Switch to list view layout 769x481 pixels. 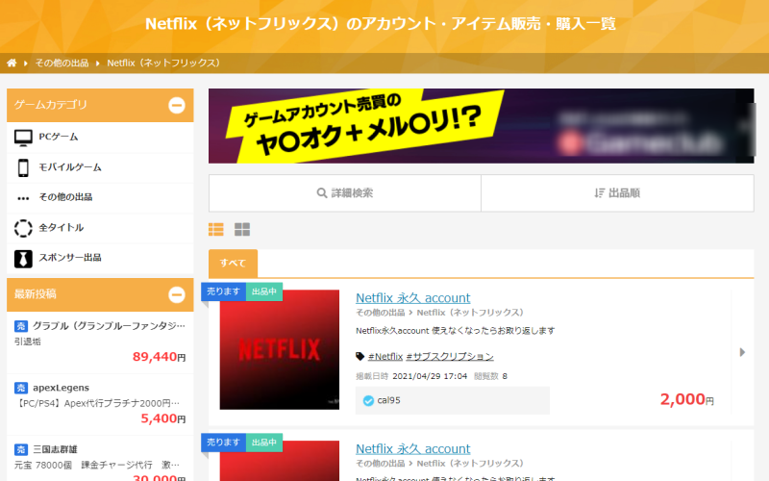[215, 229]
